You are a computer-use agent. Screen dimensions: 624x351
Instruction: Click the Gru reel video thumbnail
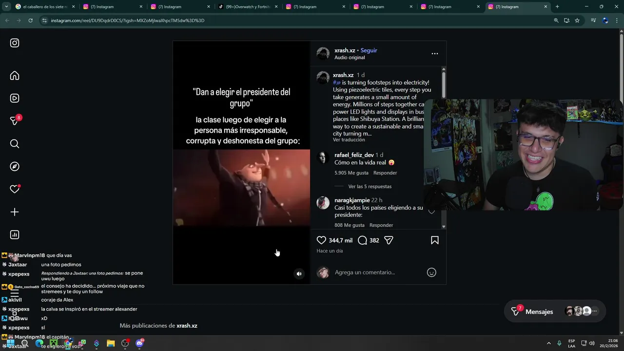(x=241, y=188)
